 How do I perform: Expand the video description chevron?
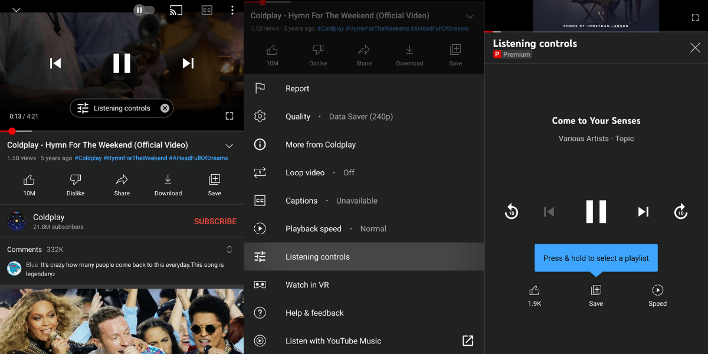[x=229, y=146]
